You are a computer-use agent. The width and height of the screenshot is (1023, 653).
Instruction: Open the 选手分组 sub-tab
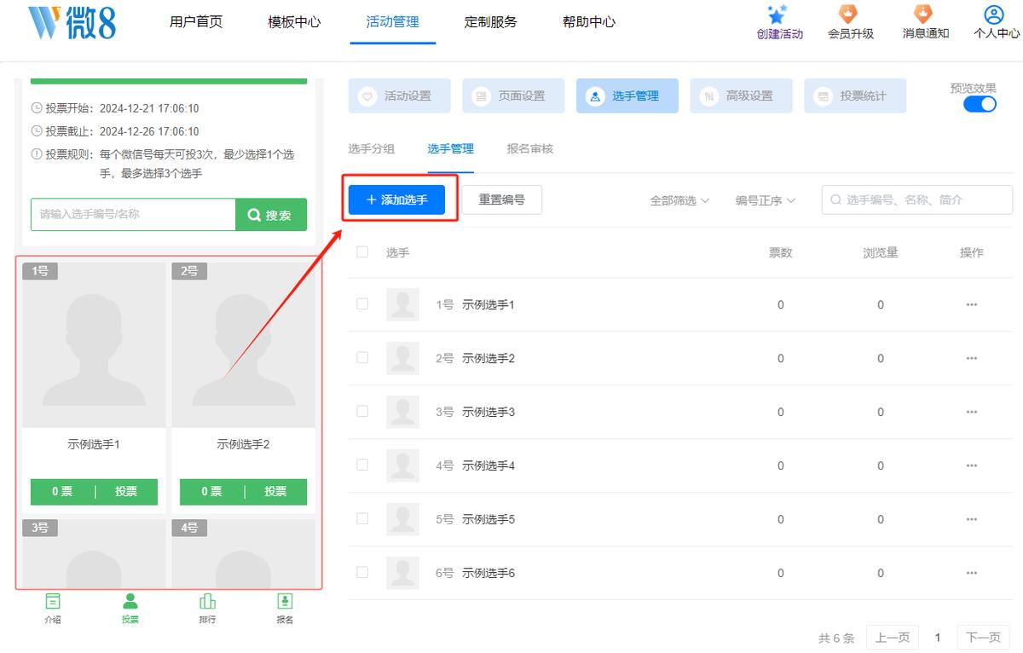[x=372, y=148]
